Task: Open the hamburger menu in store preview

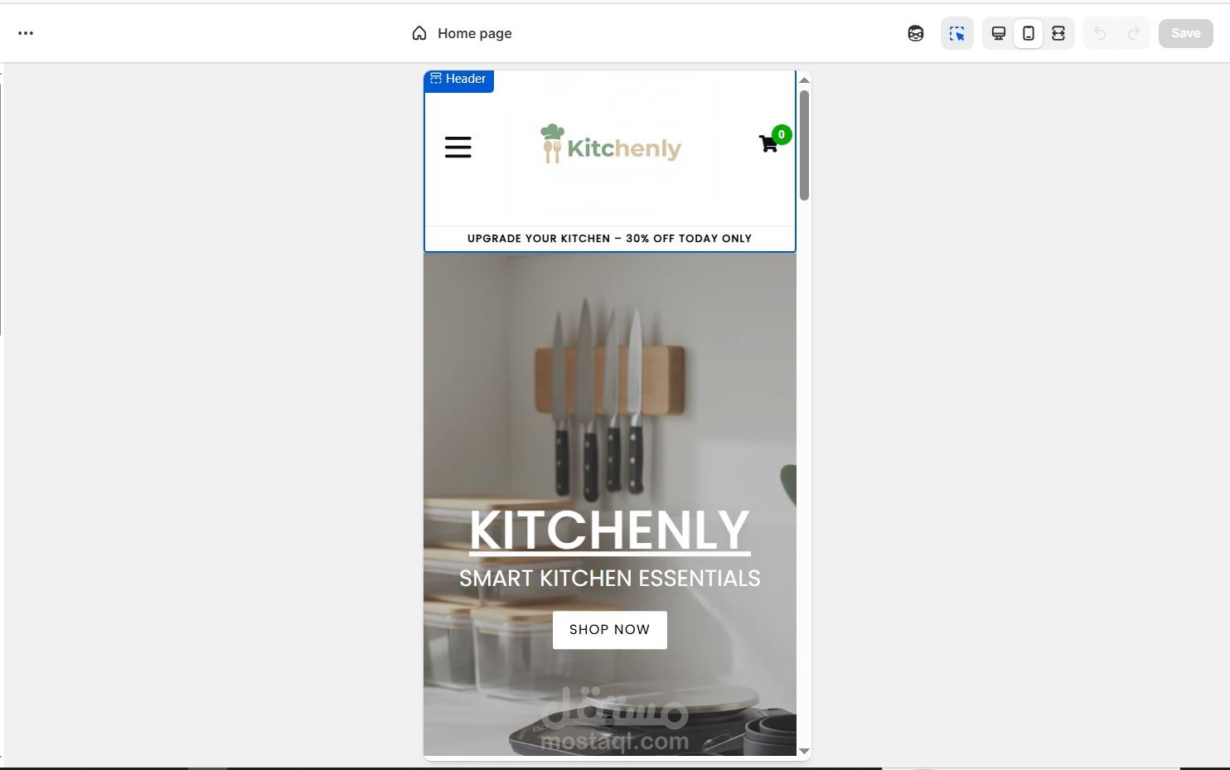Action: (x=458, y=148)
